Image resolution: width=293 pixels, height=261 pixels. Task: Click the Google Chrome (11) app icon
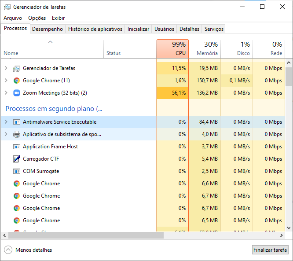pos(17,81)
